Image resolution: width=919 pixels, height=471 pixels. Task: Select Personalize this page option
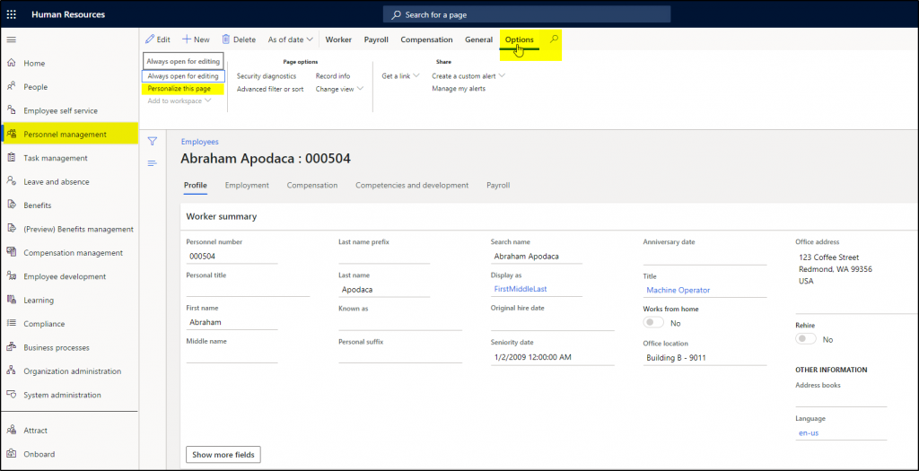click(179, 89)
